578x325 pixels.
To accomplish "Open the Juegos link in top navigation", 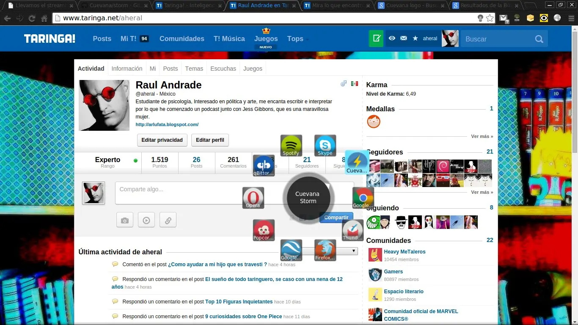I will point(266,39).
